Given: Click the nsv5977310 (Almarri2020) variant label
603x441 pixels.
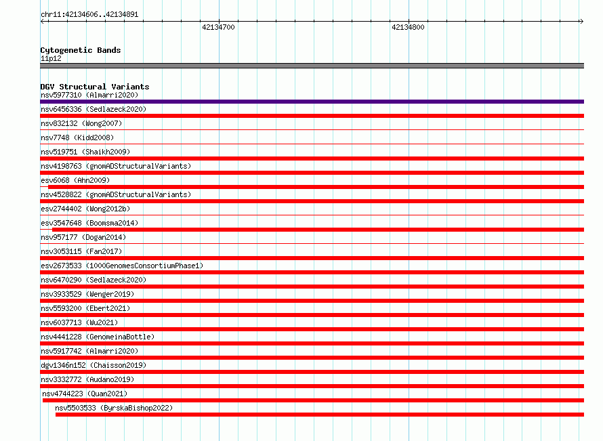Looking at the screenshot, I should pos(89,95).
